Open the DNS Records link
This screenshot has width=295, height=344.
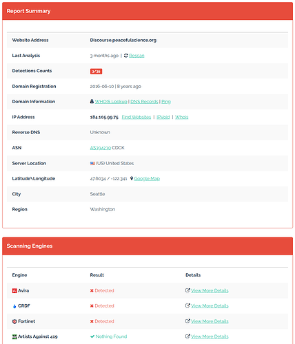click(x=144, y=102)
